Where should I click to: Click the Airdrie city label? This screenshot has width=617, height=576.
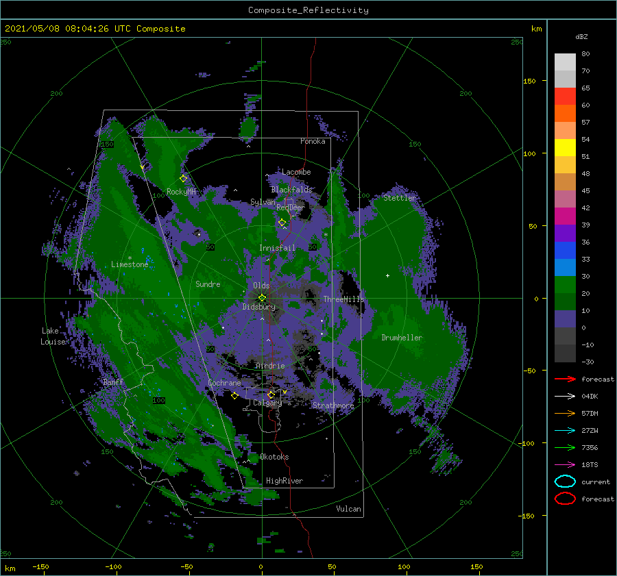tap(270, 366)
